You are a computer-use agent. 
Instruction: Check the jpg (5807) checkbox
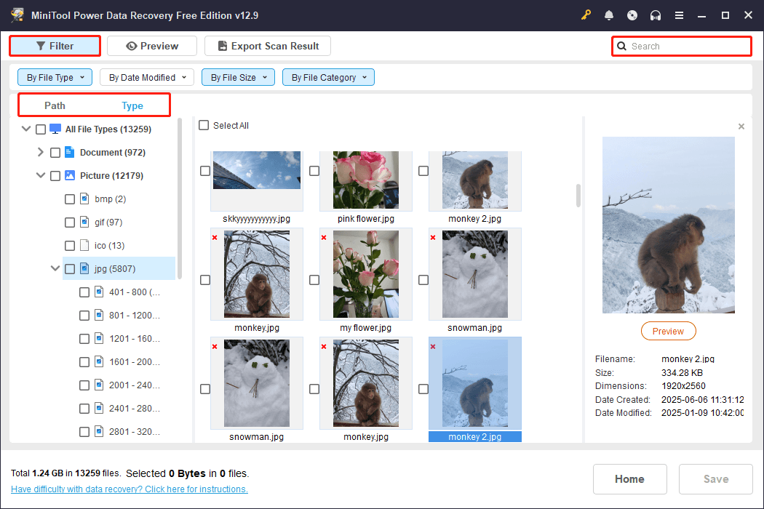70,269
